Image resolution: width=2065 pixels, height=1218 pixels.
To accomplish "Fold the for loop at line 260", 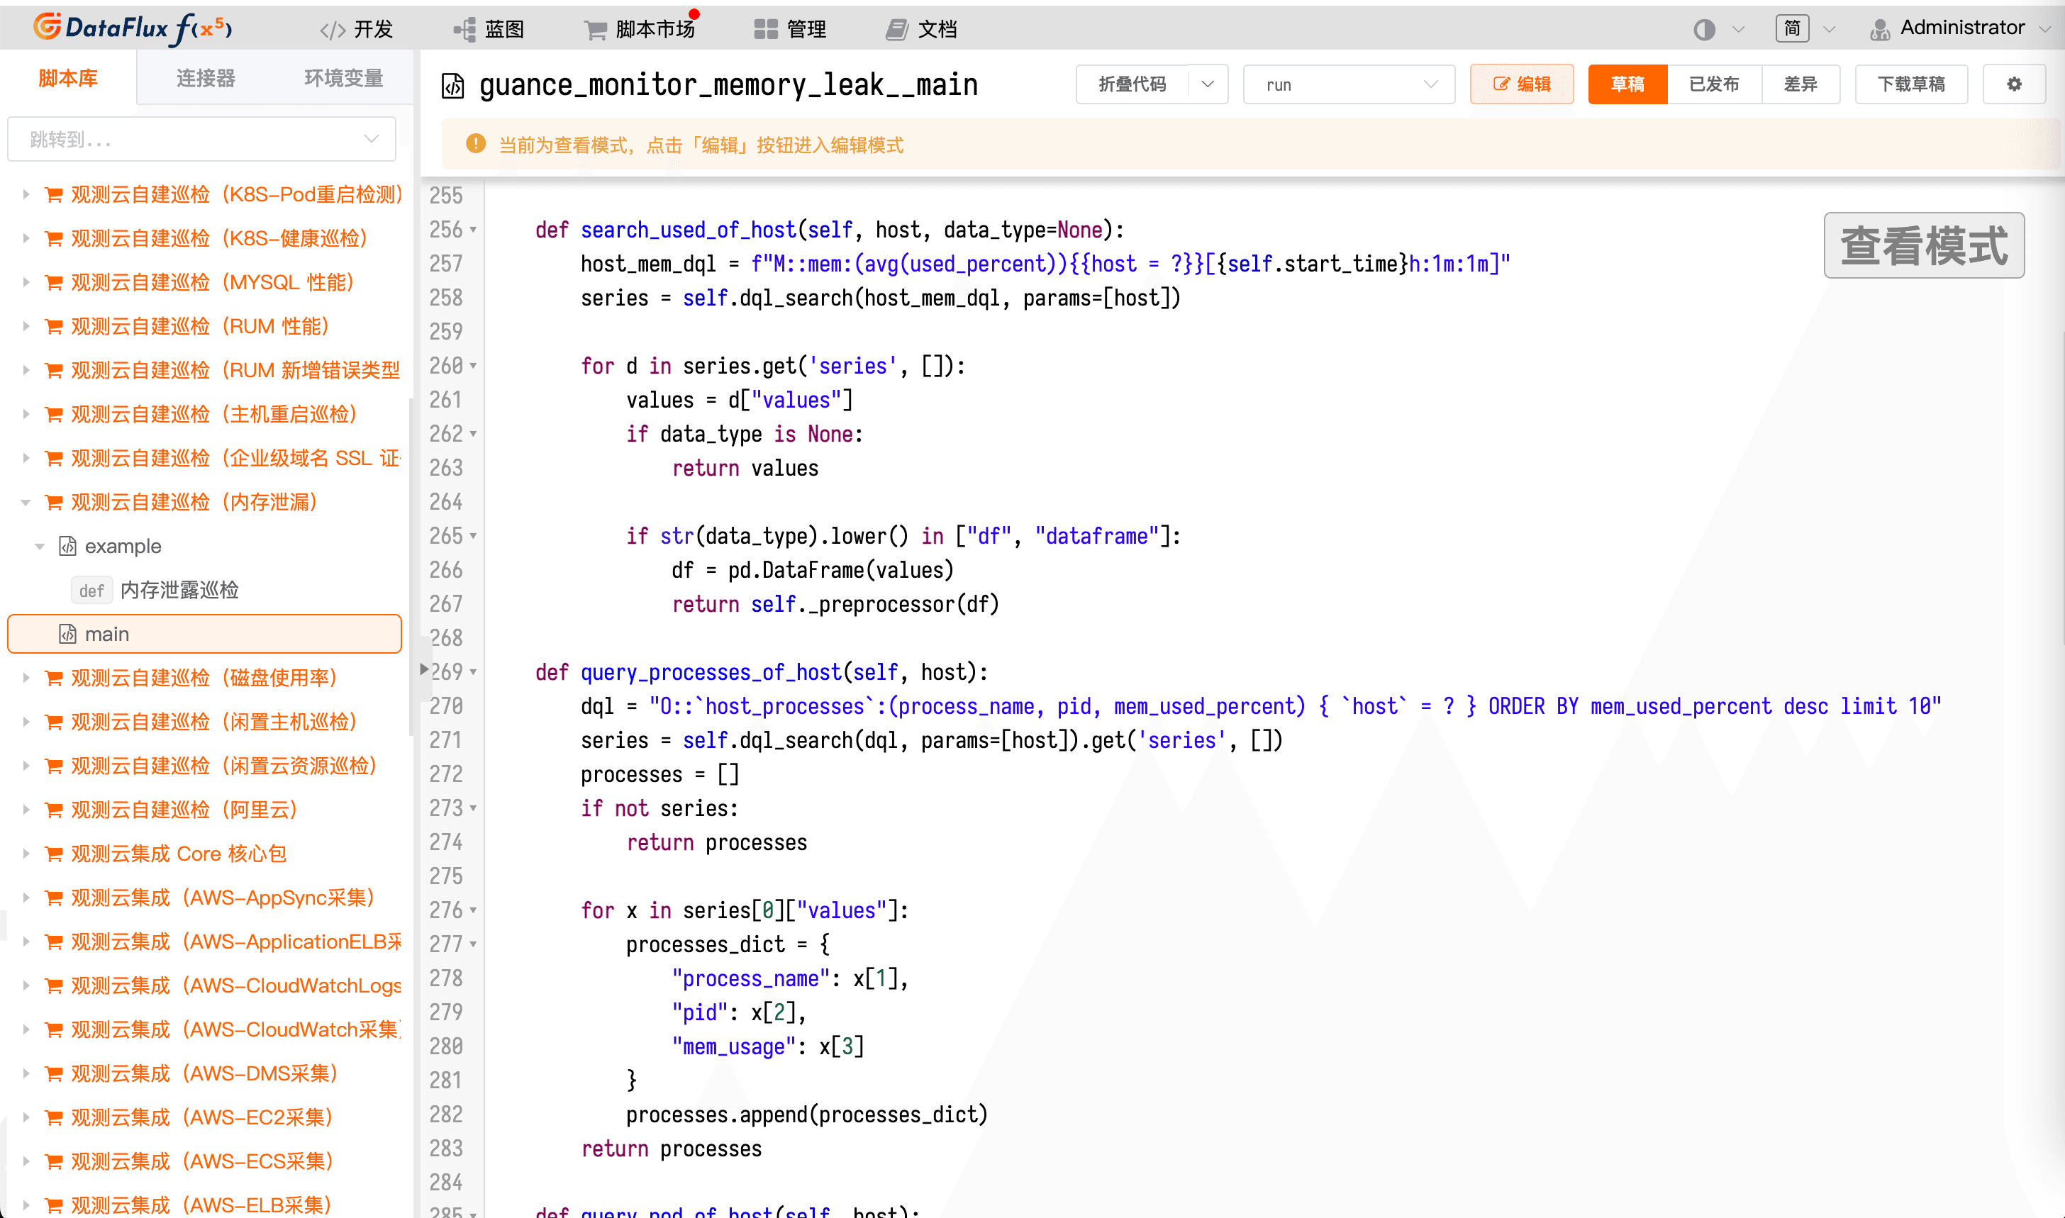I will (x=474, y=366).
